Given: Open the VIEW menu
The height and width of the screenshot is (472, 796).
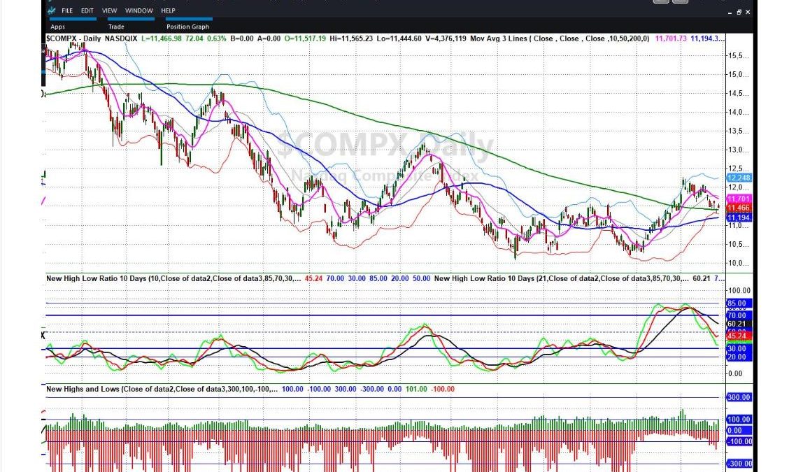Looking at the screenshot, I should [109, 11].
